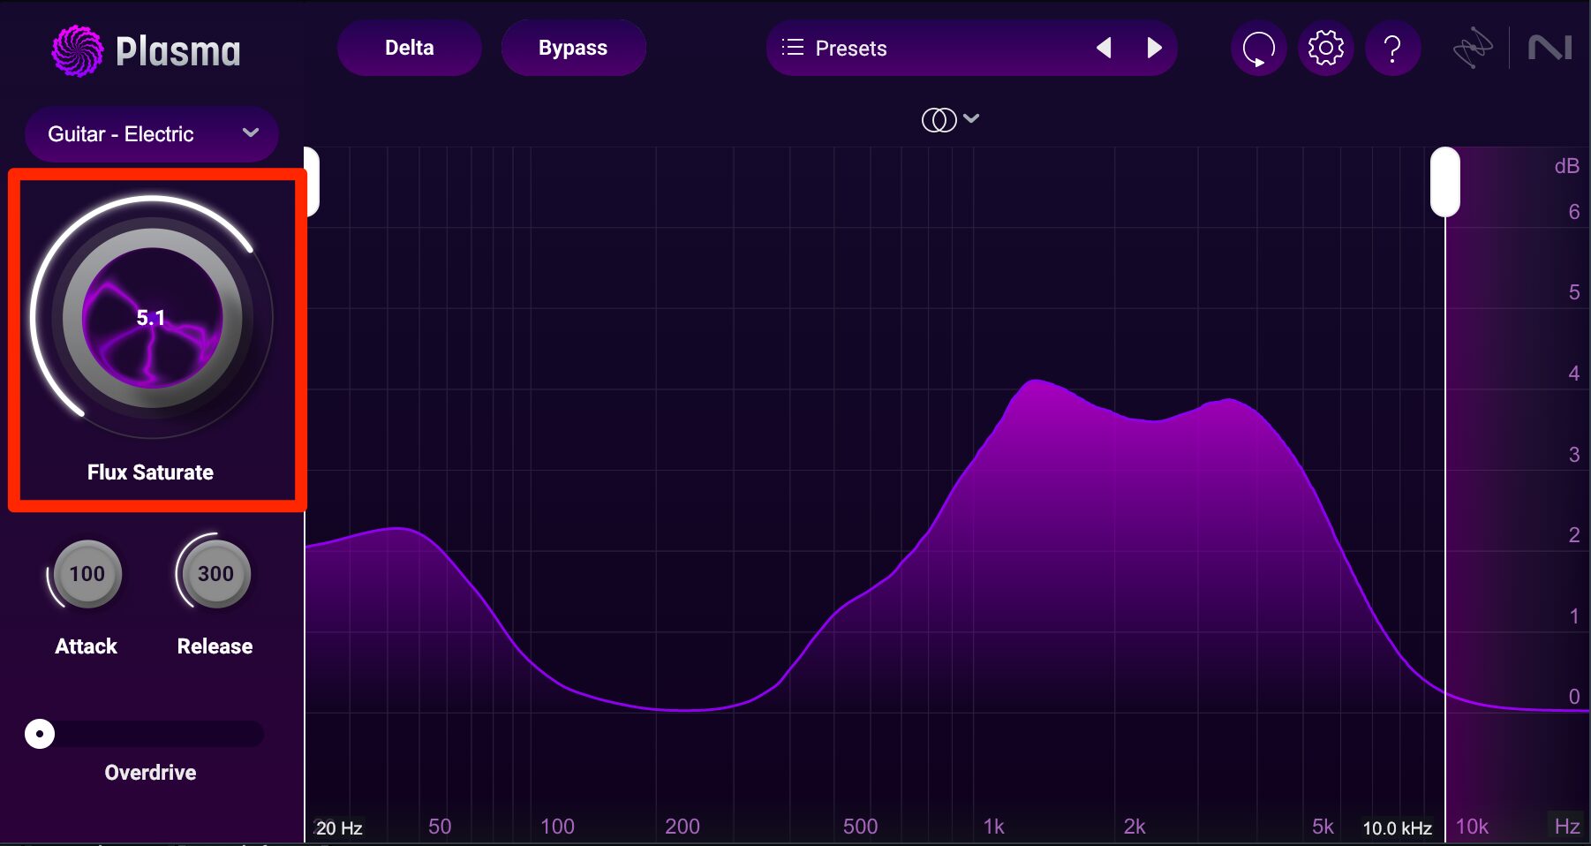Click the Overdrive label
Screen dimensions: 1591x846
150,773
